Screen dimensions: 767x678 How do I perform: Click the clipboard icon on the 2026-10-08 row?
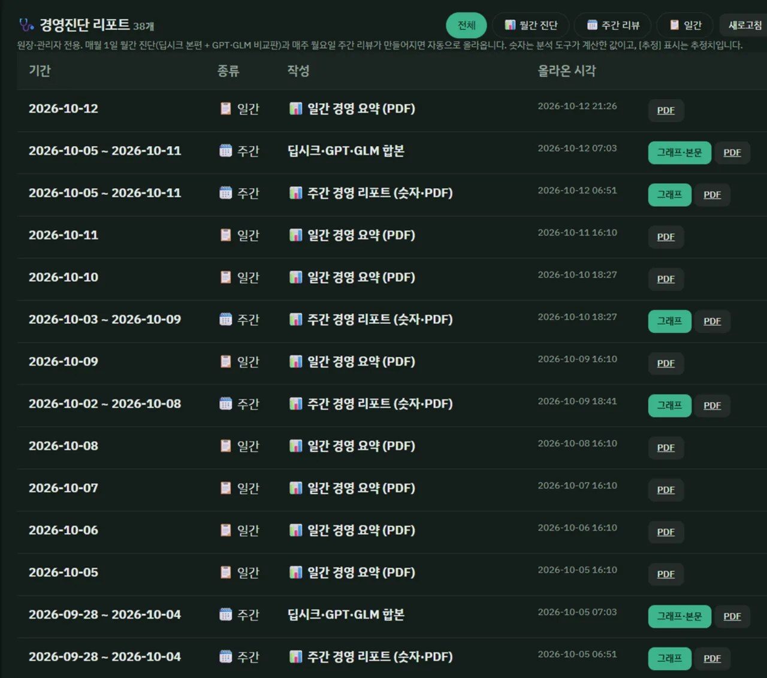click(225, 446)
